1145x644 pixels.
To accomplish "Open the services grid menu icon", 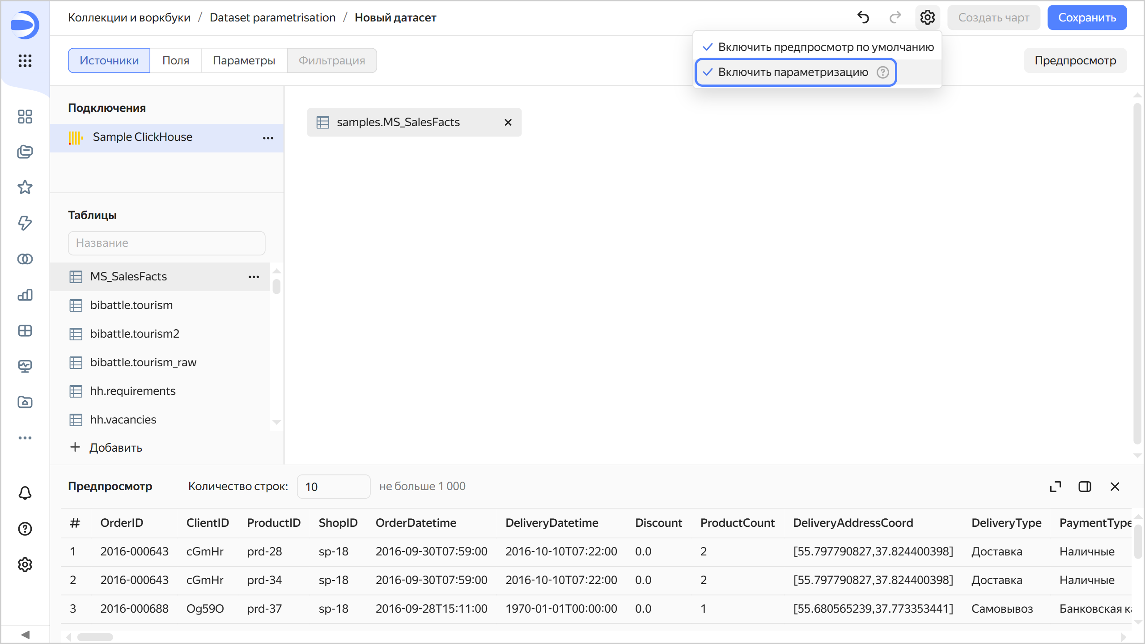I will (x=25, y=60).
